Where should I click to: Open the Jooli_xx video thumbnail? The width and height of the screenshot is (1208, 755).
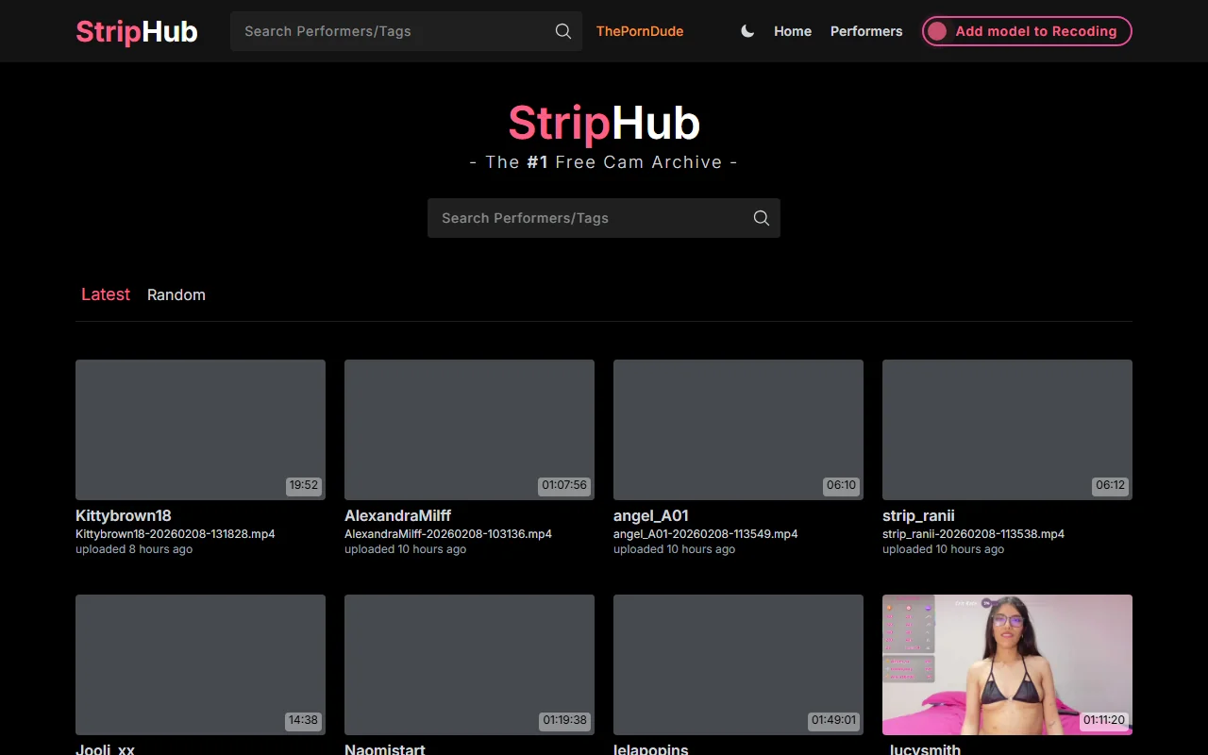(200, 665)
